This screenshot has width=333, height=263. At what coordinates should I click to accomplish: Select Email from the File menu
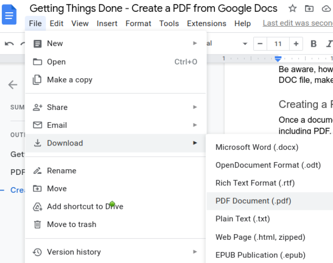click(116, 125)
